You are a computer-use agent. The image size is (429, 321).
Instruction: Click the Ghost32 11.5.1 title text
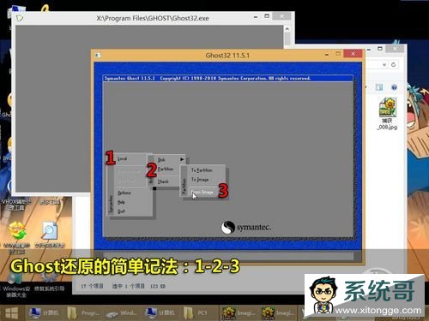tap(227, 56)
